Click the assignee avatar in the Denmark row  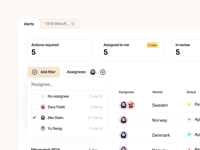pos(123,135)
